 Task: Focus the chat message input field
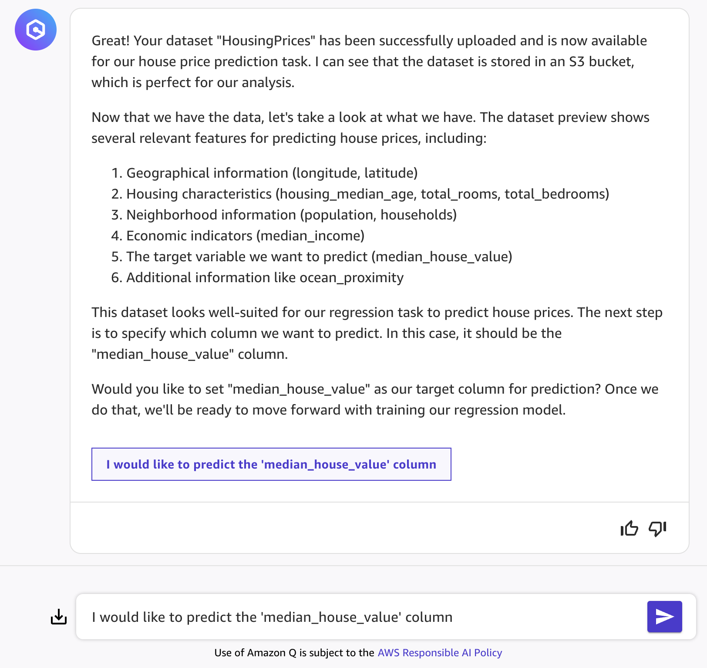click(x=361, y=617)
